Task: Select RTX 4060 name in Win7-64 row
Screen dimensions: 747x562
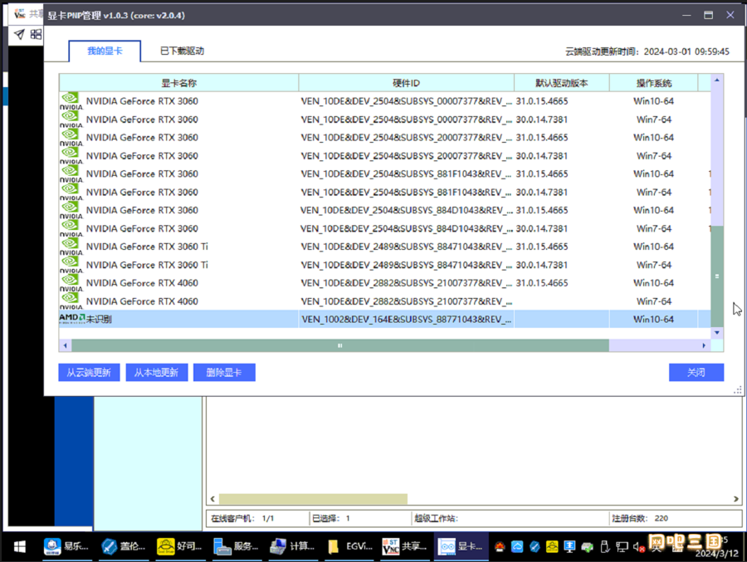Action: [142, 301]
